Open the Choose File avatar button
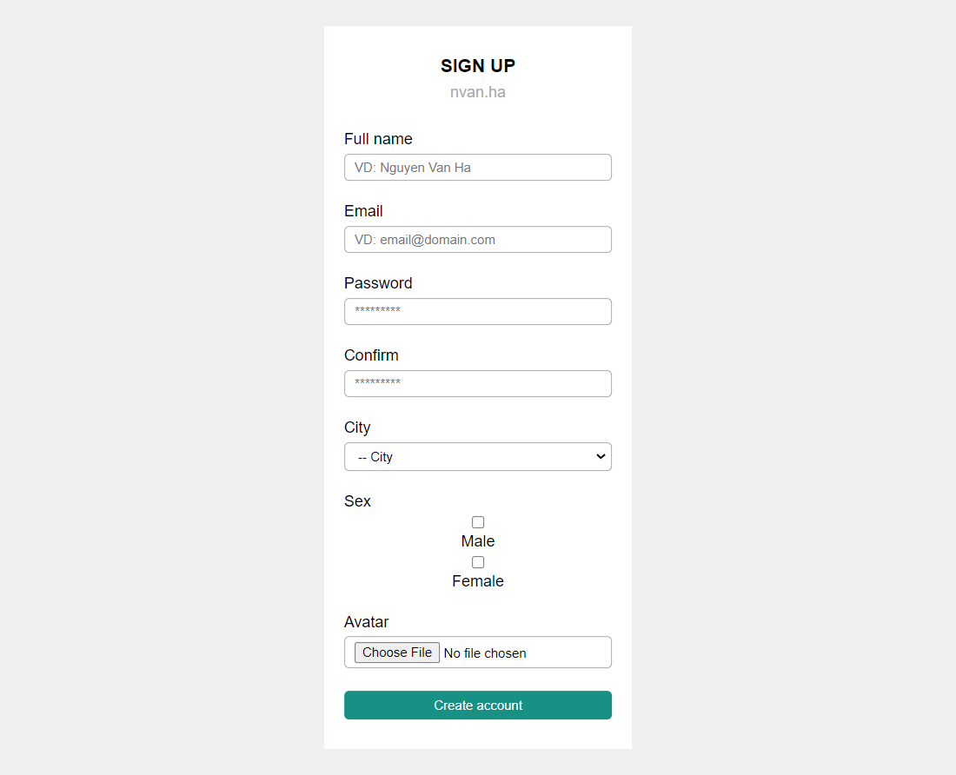 [397, 652]
